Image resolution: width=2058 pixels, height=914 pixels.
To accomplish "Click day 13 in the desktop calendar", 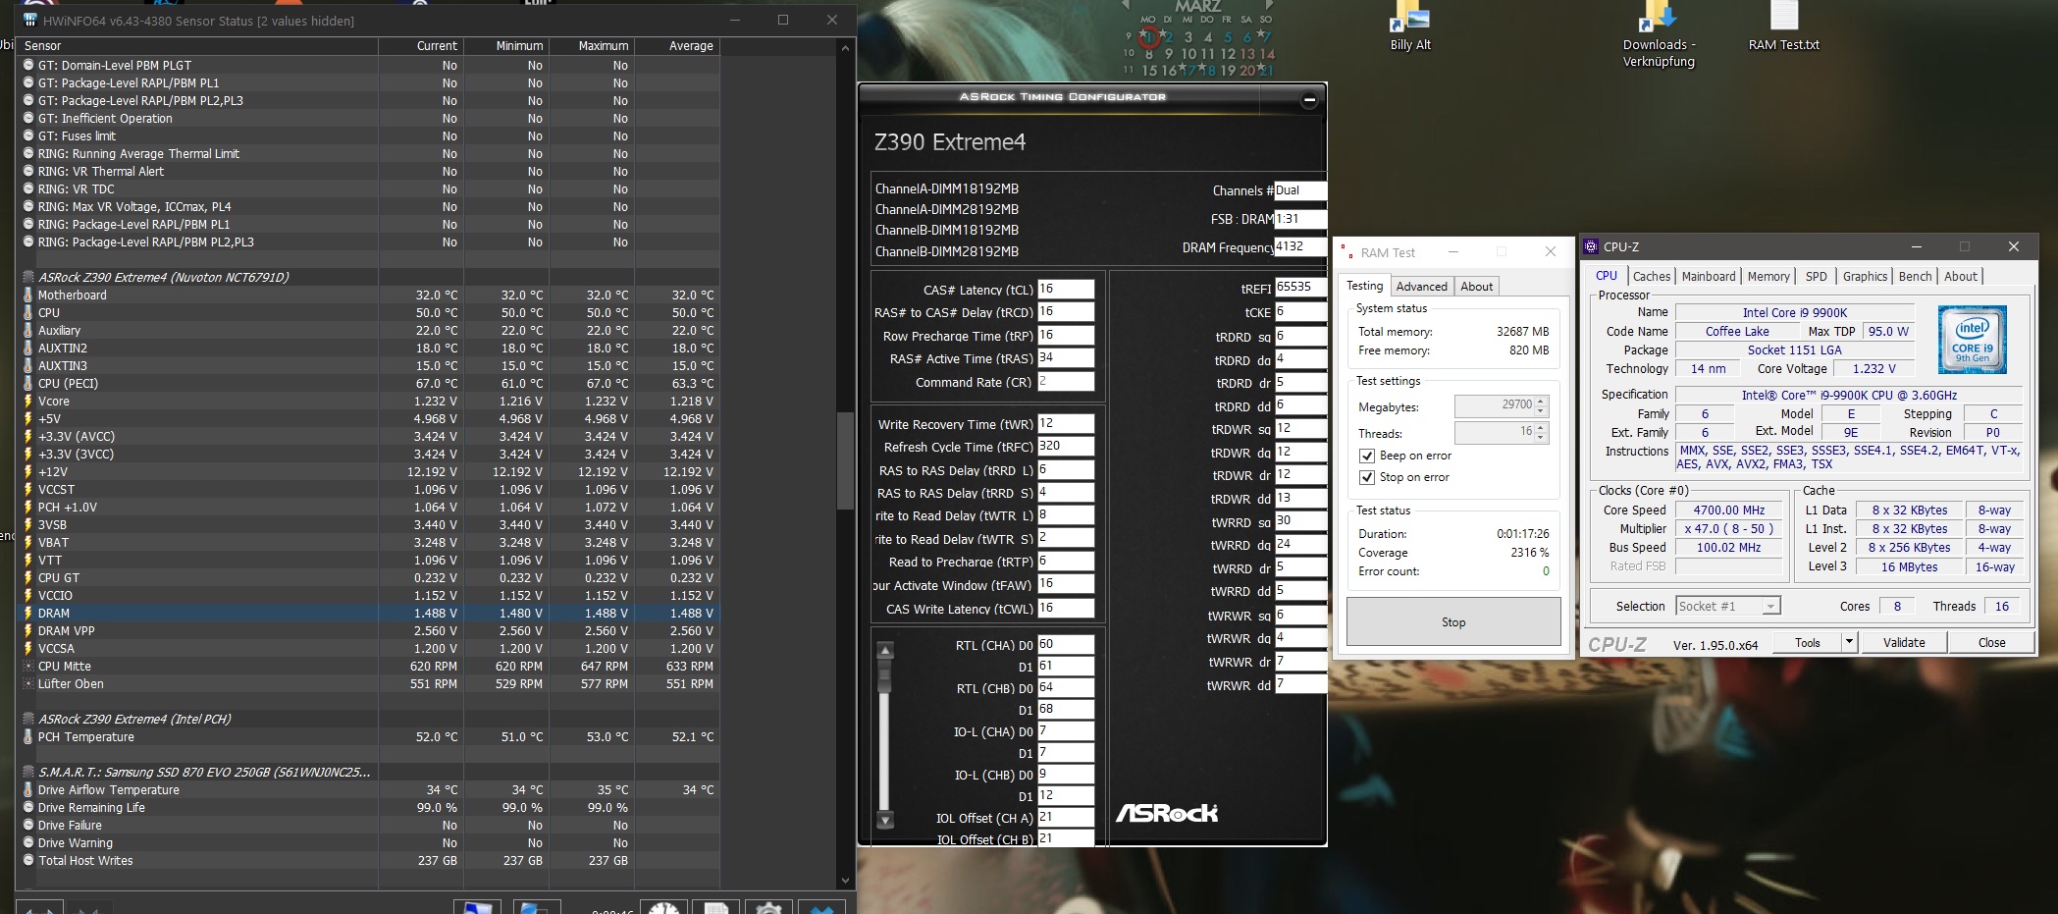I will click(x=1246, y=54).
